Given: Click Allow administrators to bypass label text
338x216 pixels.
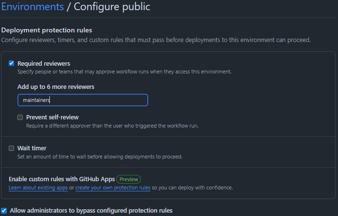Looking at the screenshot, I should [x=91, y=210].
